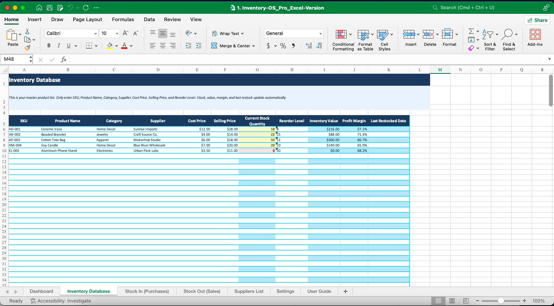Click the AutoSum icon
The height and width of the screenshot is (306, 554).
pos(471,31)
